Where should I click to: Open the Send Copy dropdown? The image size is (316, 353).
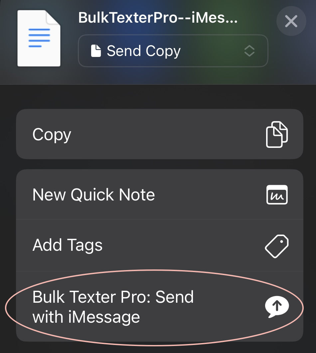(x=173, y=51)
